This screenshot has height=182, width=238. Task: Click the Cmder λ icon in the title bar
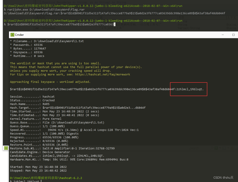(13, 35)
